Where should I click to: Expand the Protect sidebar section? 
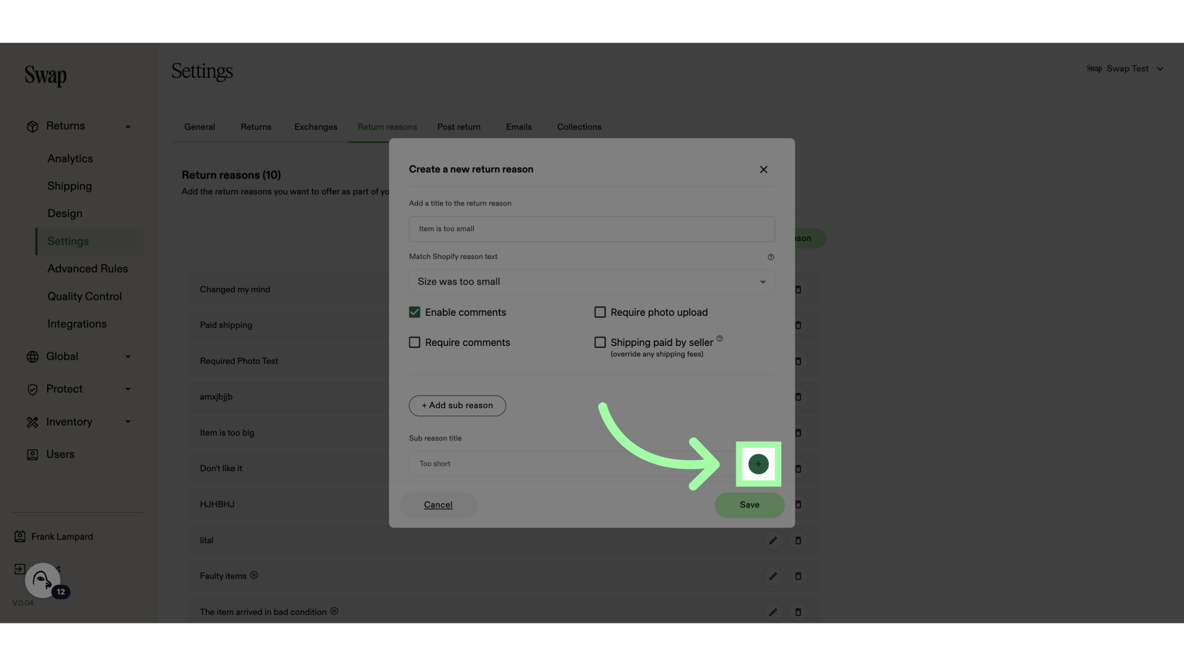point(128,390)
